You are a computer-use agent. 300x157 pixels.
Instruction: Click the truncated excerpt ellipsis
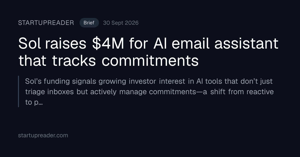[40, 102]
